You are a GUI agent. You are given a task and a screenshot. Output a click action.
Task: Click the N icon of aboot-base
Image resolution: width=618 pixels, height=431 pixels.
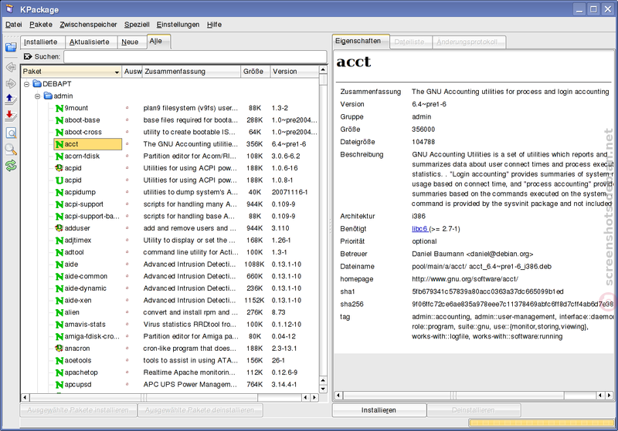59,120
